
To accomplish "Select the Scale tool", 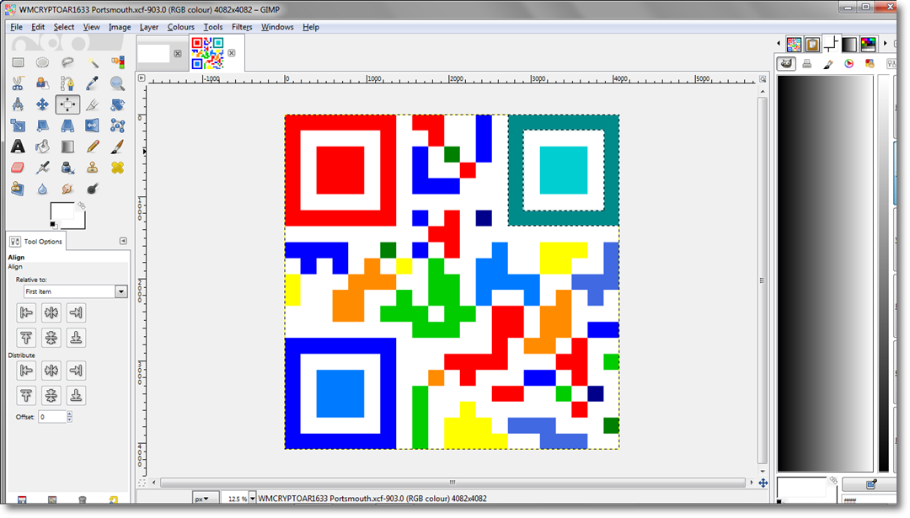I will click(18, 125).
